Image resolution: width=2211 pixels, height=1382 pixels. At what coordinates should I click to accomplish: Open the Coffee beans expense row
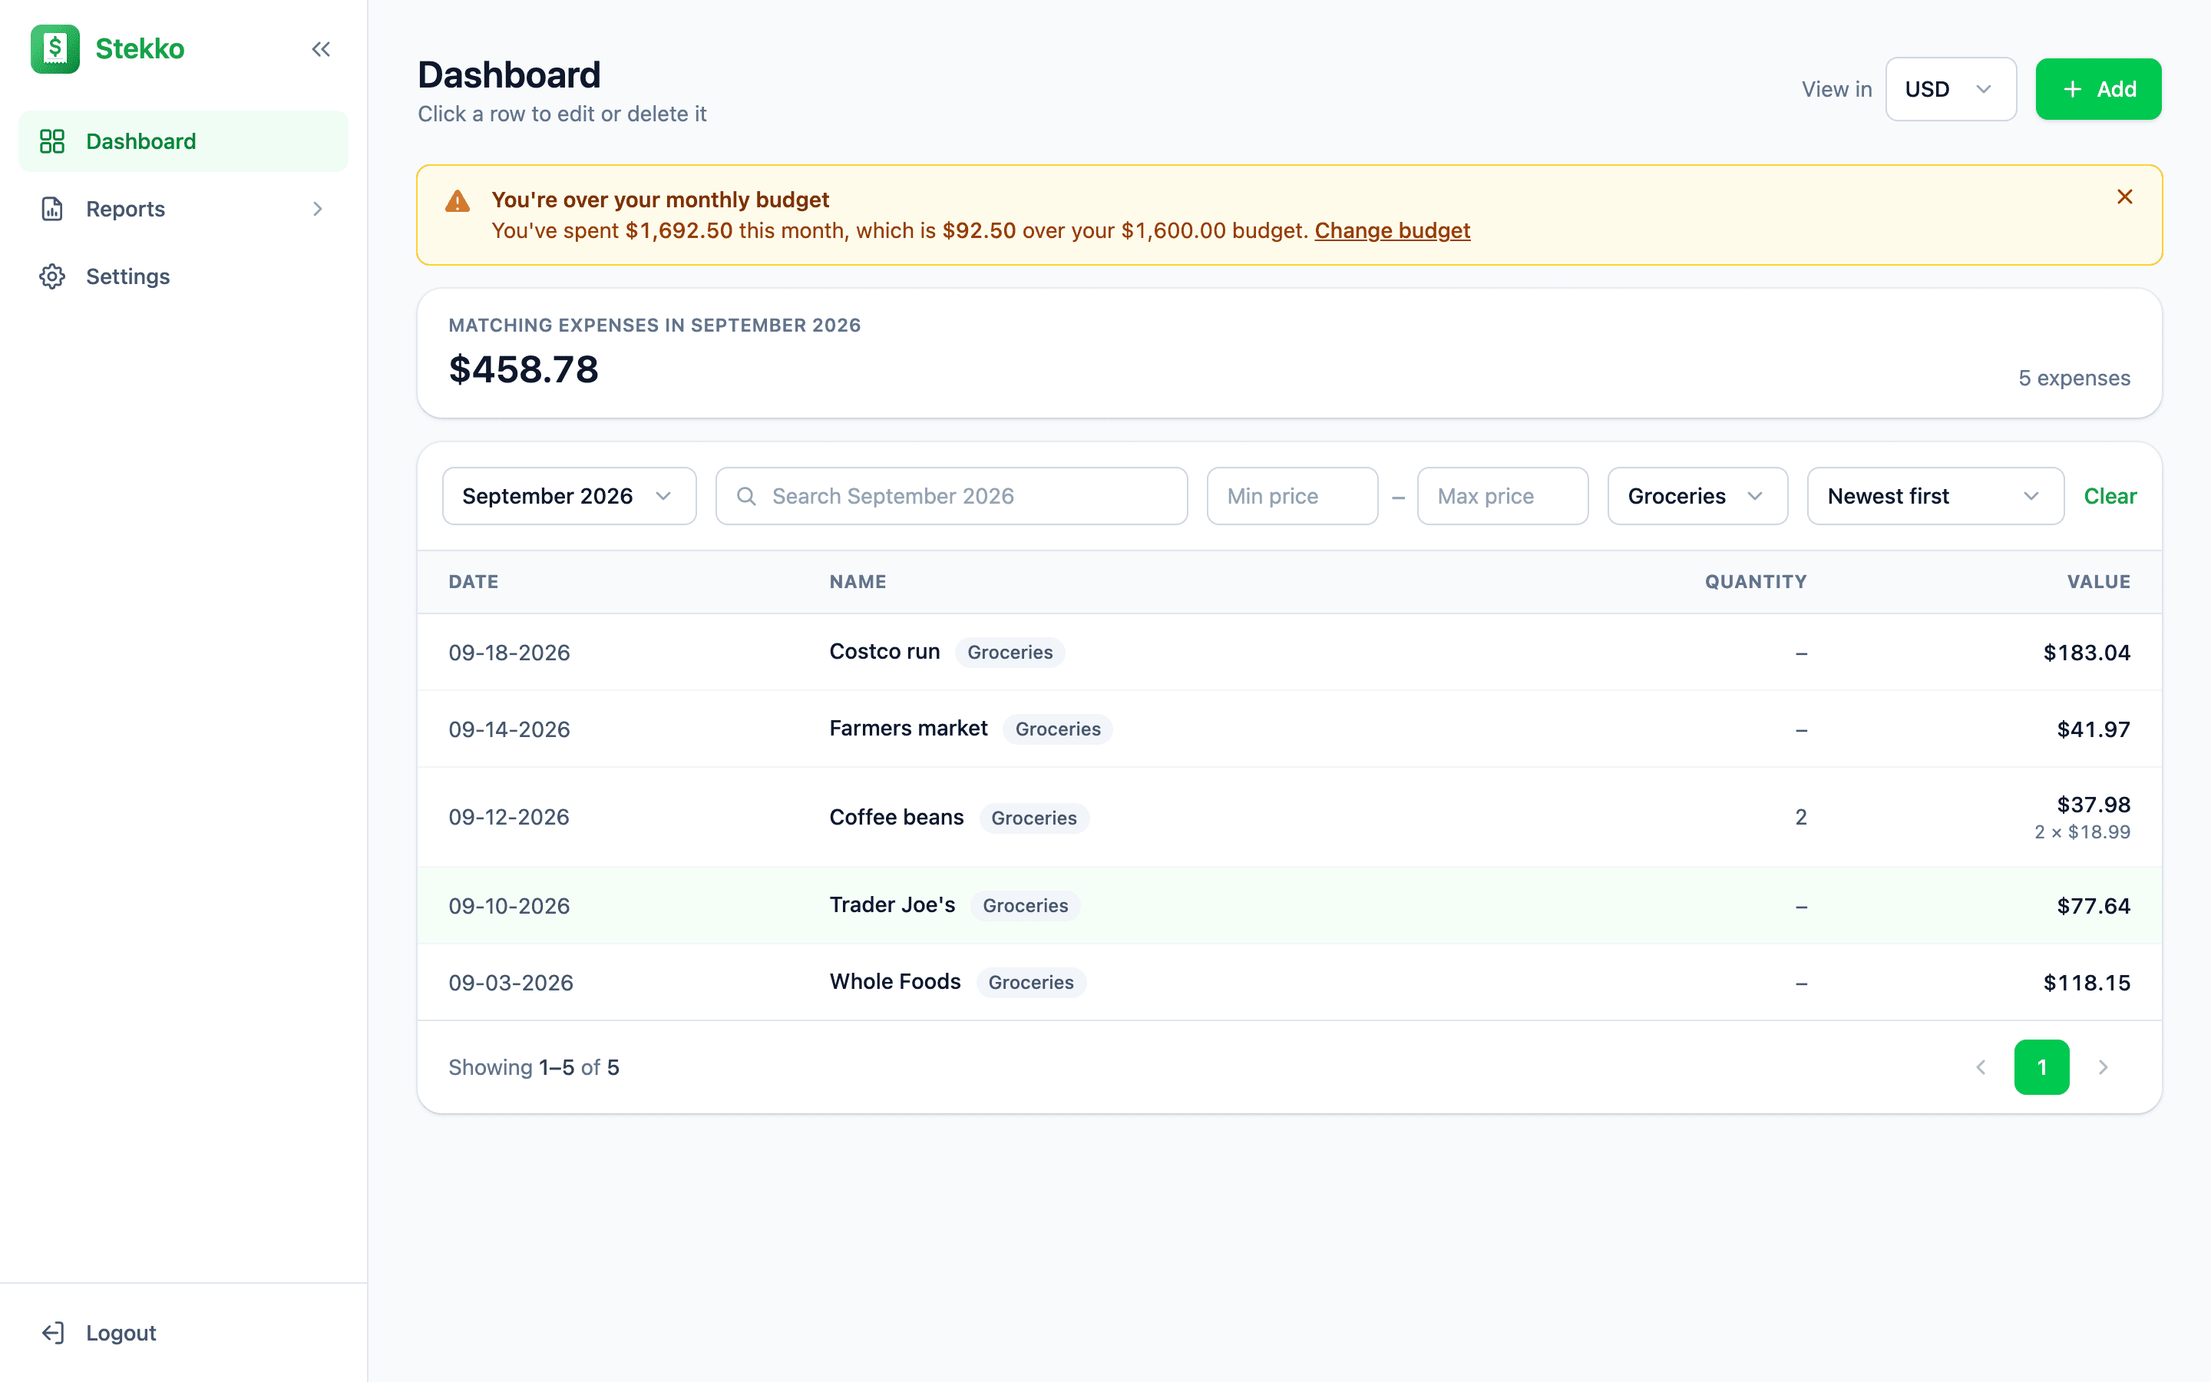[x=1289, y=817]
